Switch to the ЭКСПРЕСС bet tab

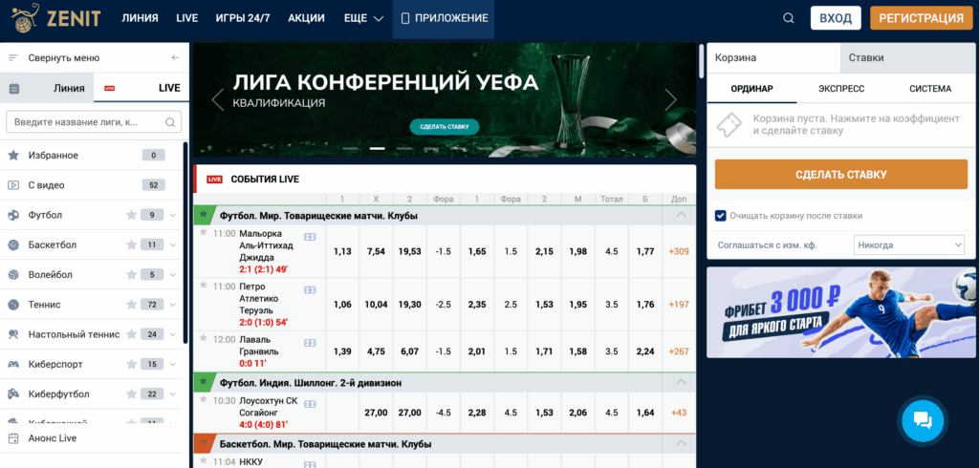[x=841, y=89]
